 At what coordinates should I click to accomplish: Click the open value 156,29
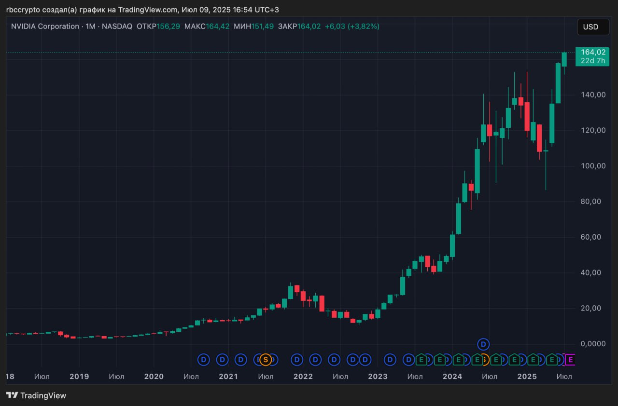pyautogui.click(x=169, y=26)
